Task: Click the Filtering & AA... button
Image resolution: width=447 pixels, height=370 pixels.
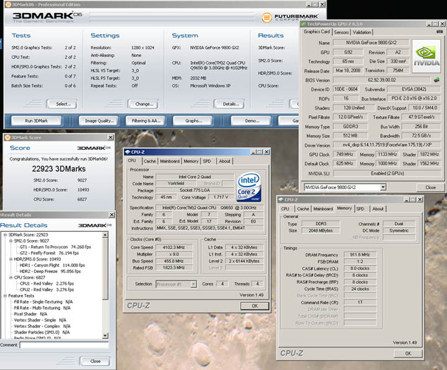Action: coord(146,121)
